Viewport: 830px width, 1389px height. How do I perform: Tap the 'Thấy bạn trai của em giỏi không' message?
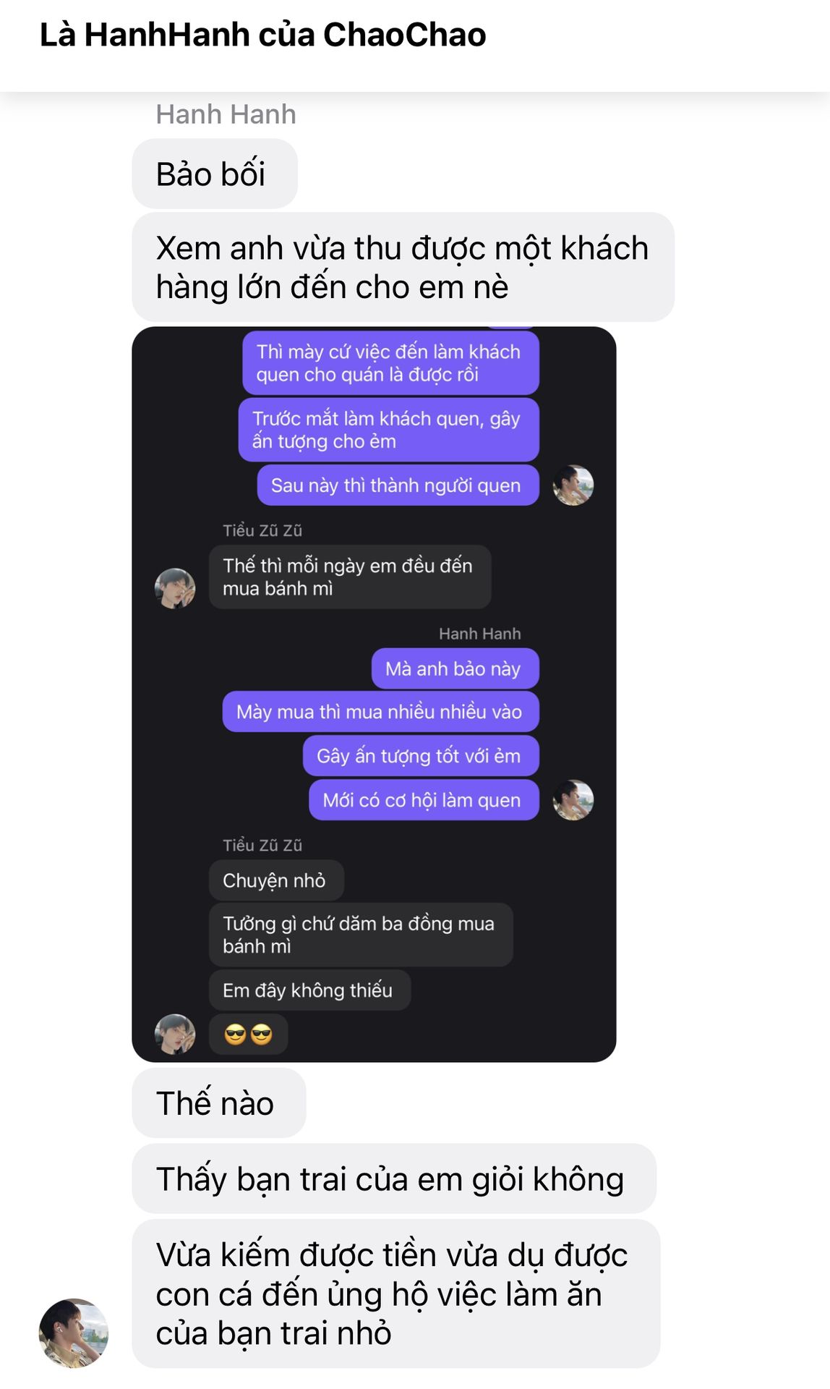pyautogui.click(x=394, y=1178)
